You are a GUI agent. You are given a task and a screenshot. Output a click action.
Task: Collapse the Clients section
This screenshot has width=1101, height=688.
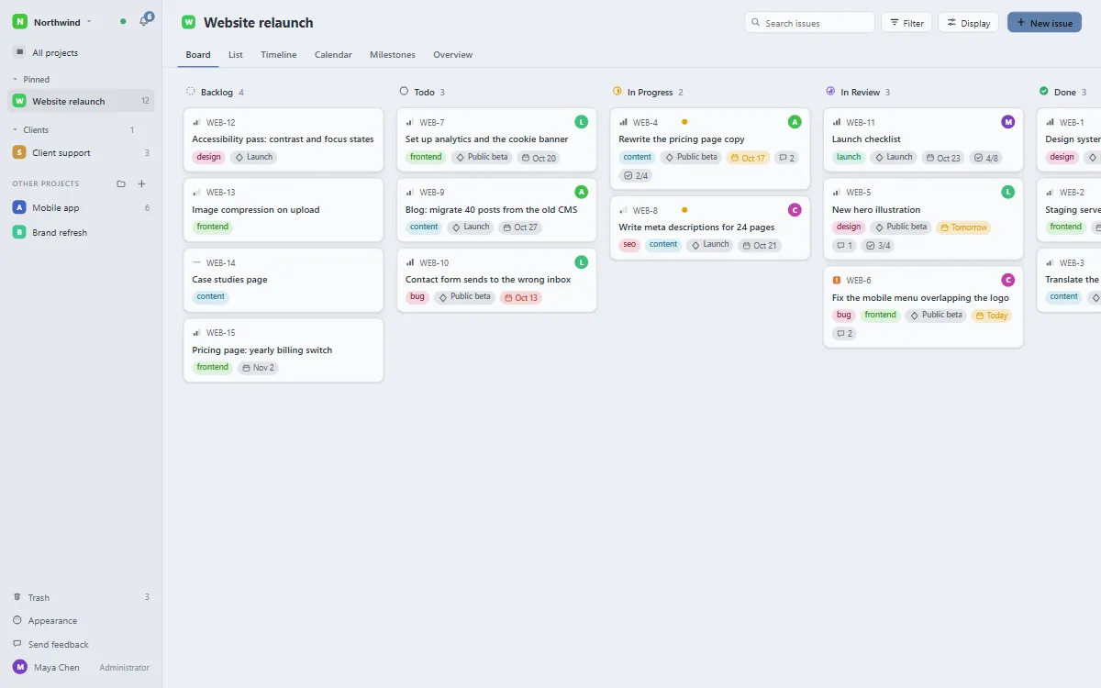coord(30,130)
